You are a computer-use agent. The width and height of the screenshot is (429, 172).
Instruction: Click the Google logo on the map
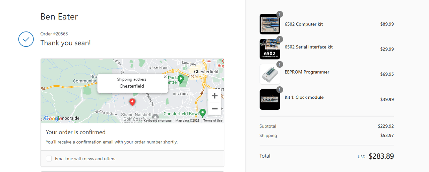pyautogui.click(x=53, y=118)
